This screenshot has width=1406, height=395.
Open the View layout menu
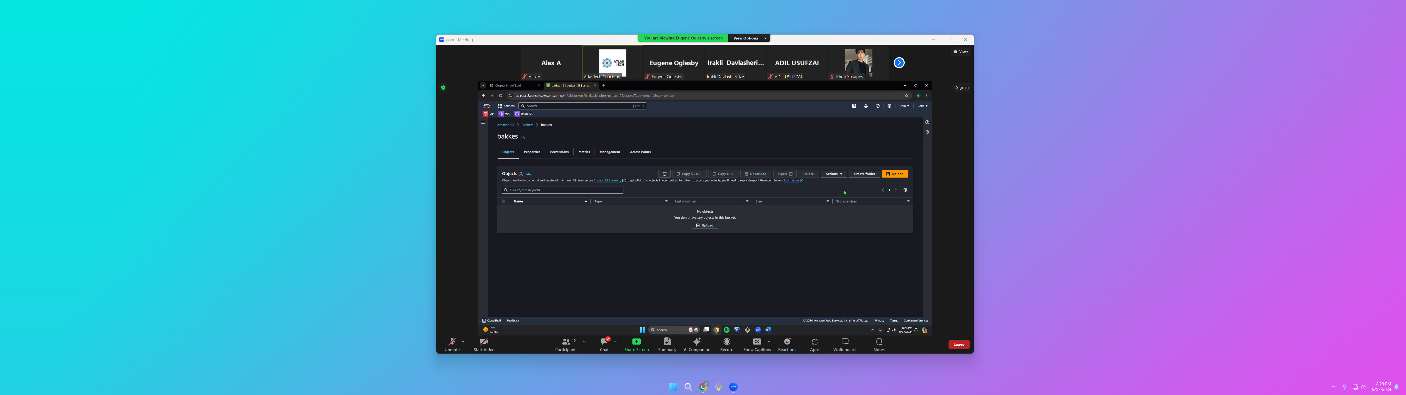point(961,52)
